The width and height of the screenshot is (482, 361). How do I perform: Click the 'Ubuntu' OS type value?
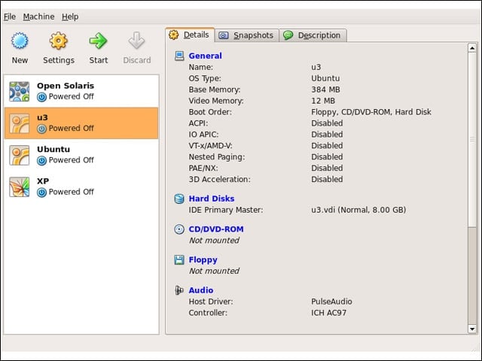tap(325, 78)
